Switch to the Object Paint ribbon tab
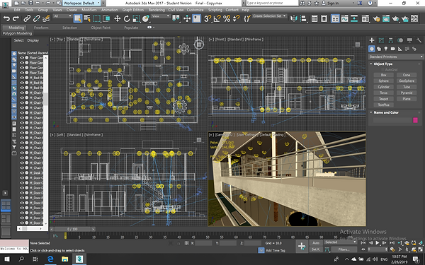 [x=101, y=28]
